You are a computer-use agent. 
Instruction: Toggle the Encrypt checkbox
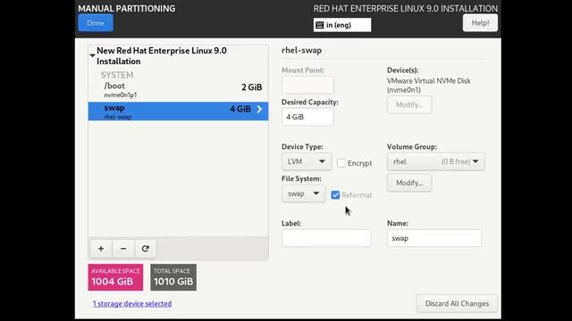coord(341,163)
